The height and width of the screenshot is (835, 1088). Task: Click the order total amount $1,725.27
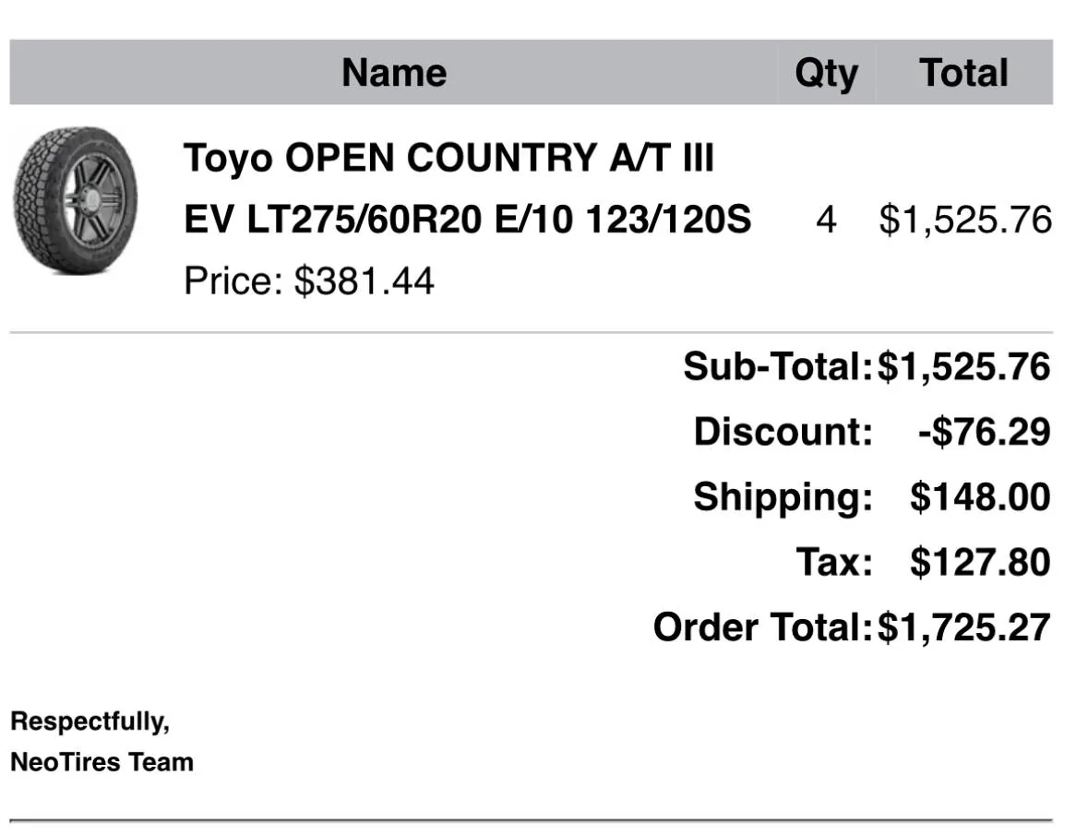pyautogui.click(x=963, y=627)
